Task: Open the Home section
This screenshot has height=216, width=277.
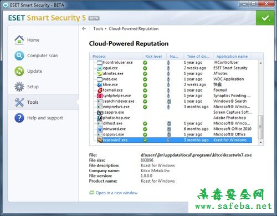Action: point(33,40)
